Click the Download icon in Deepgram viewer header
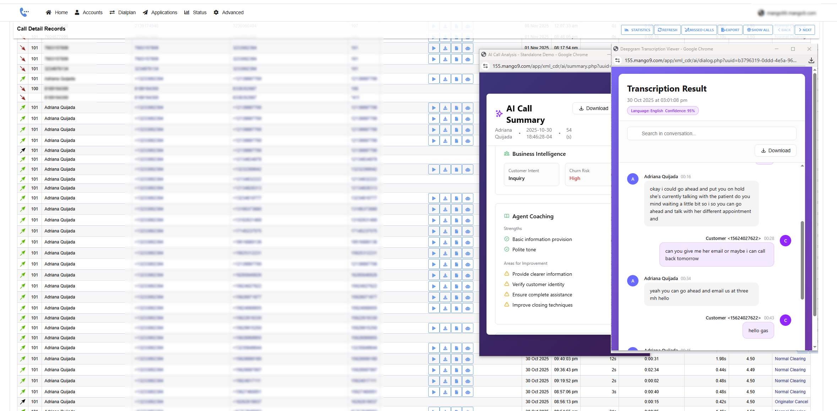Viewport: 837px width, 411px height. (x=811, y=60)
